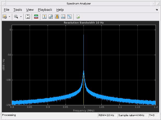Toggle the Channel Measurements icon

(x=57, y=17)
